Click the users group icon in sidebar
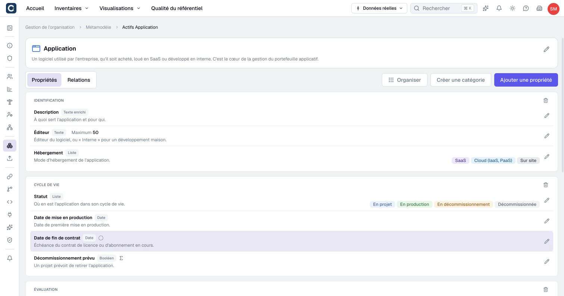This screenshot has height=296, width=564. pyautogui.click(x=10, y=77)
